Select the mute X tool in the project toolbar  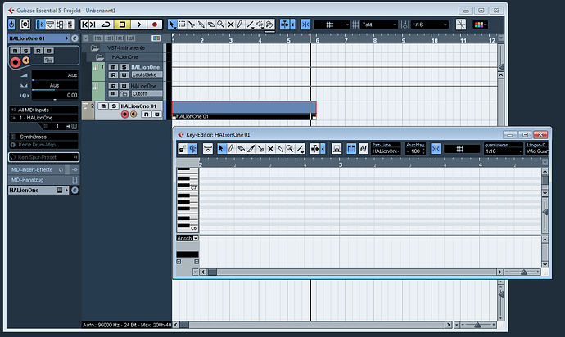pos(231,25)
